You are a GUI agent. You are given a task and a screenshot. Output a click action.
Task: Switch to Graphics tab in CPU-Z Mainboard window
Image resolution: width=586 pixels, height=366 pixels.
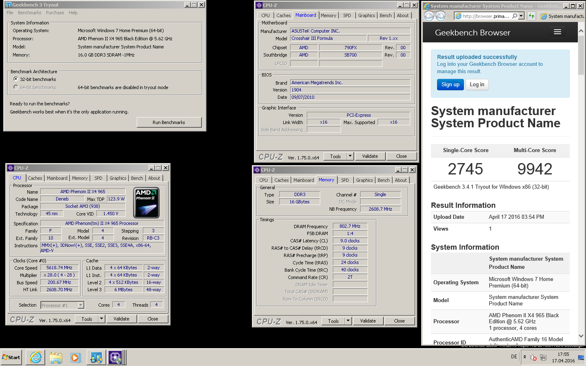[366, 15]
